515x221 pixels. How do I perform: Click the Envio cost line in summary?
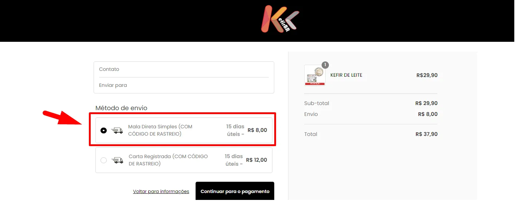[x=371, y=114]
